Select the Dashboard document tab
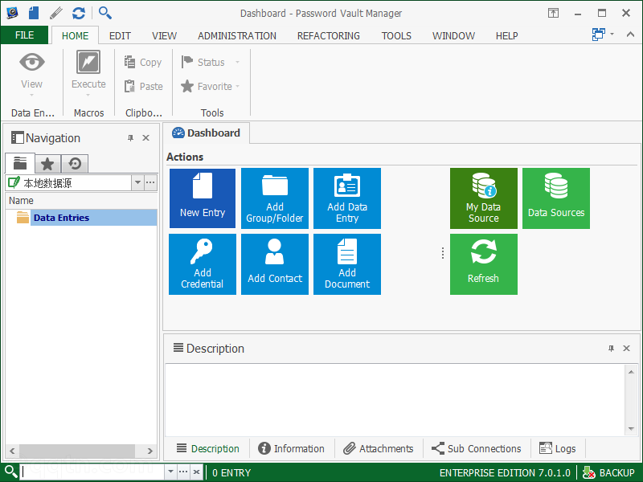Screen dimensions: 643x482 tap(207, 133)
